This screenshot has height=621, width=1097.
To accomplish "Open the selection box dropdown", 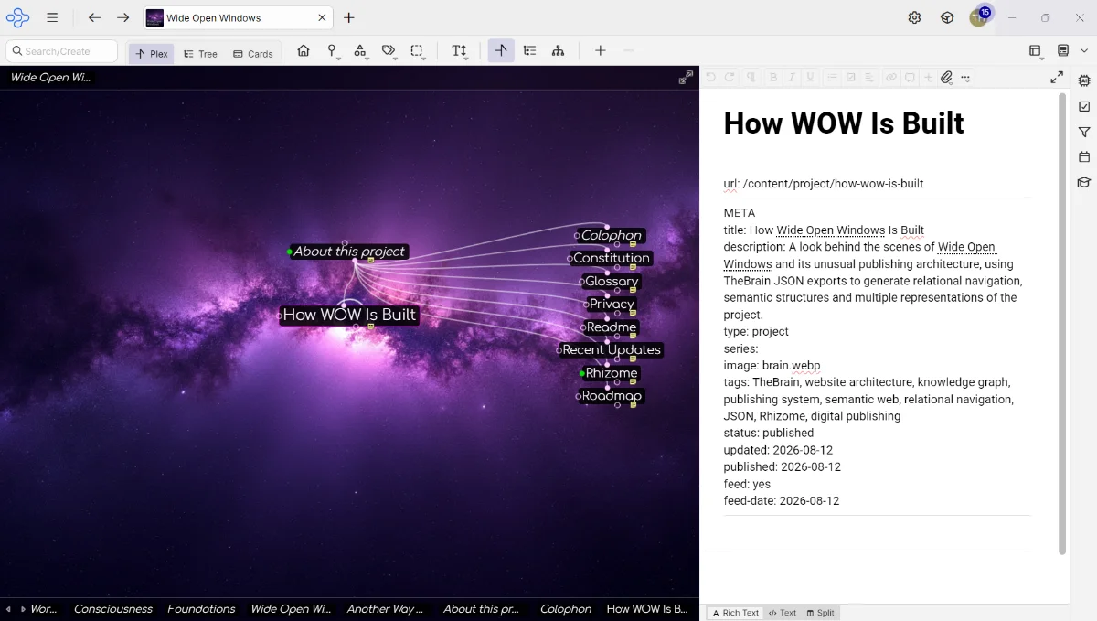I will (418, 52).
